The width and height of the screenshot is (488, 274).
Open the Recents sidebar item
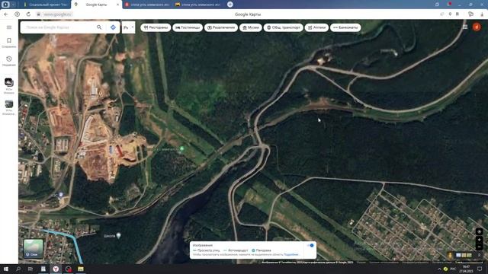[x=9, y=61]
